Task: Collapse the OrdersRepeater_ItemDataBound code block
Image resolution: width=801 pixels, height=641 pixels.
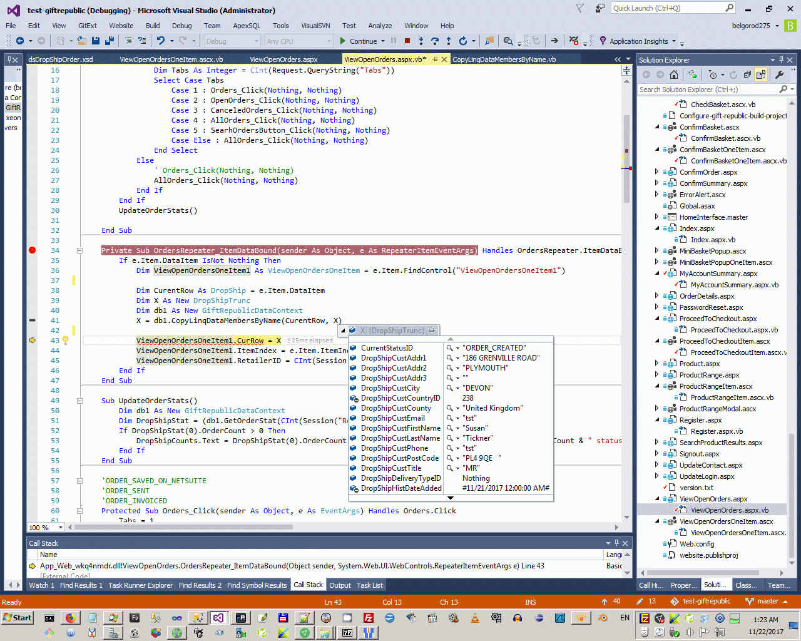Action: point(79,250)
